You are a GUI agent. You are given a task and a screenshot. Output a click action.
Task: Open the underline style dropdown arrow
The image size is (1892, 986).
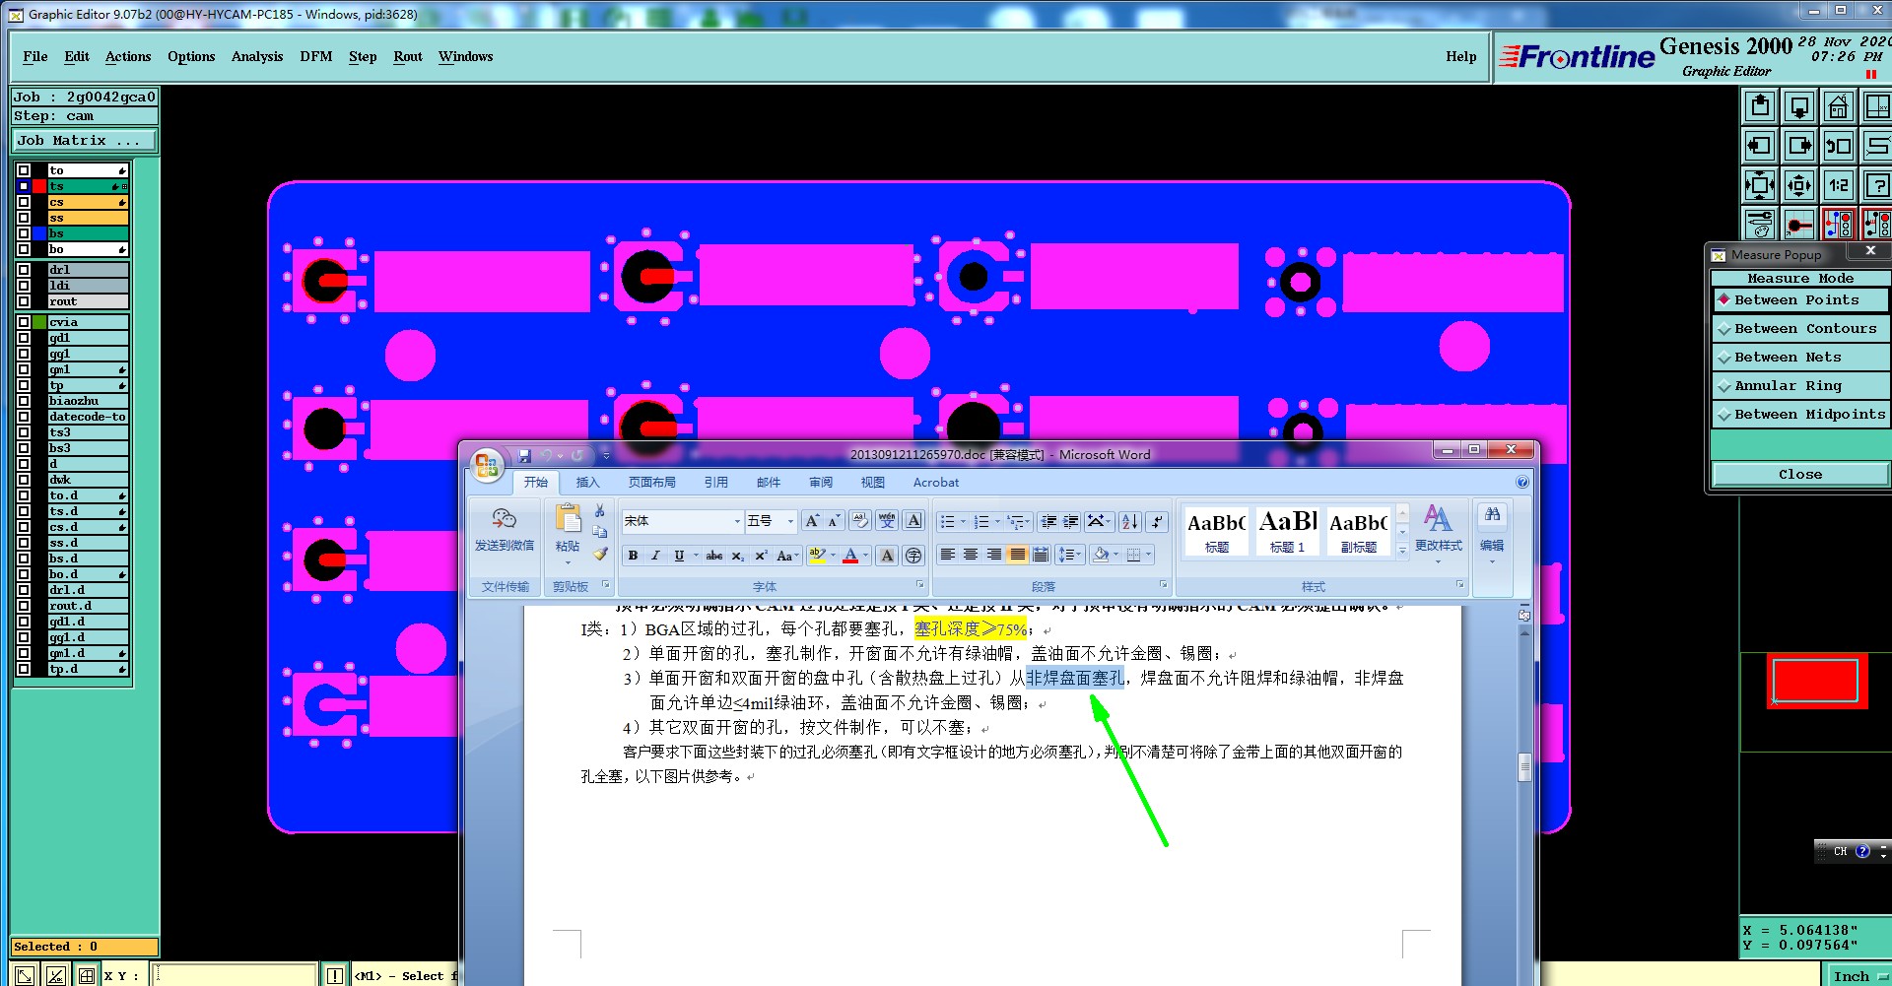pyautogui.click(x=696, y=556)
